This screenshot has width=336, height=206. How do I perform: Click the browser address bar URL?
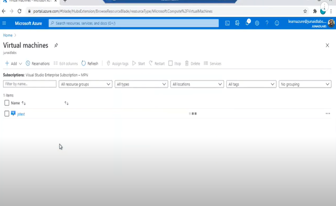pos(123,11)
